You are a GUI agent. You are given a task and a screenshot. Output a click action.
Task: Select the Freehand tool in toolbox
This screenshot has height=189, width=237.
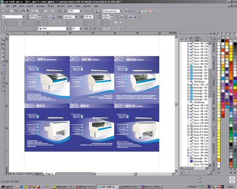[2, 48]
